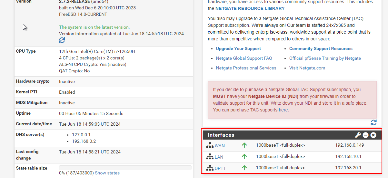Click the 'here' TAC purchase link
Image resolution: width=388 pixels, height=178 pixels.
click(283, 110)
